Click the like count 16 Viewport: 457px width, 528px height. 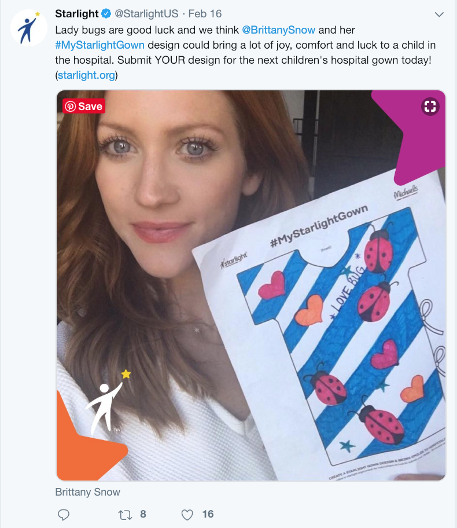tap(208, 514)
